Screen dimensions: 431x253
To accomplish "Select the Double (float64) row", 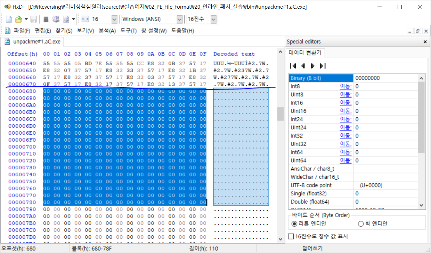I will click(353, 202).
